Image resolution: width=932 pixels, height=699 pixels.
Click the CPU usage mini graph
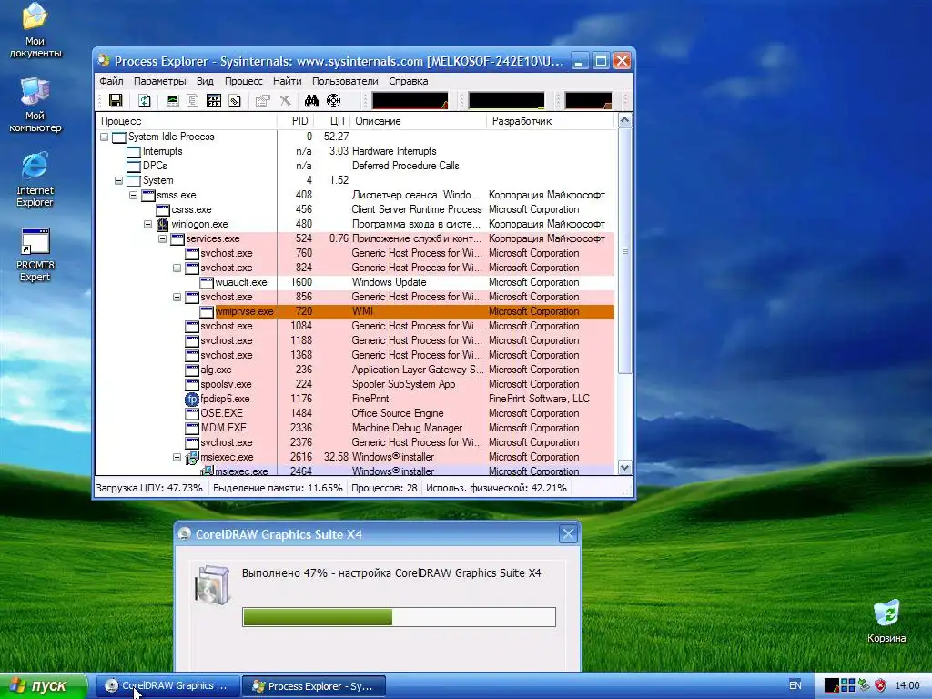(x=410, y=100)
